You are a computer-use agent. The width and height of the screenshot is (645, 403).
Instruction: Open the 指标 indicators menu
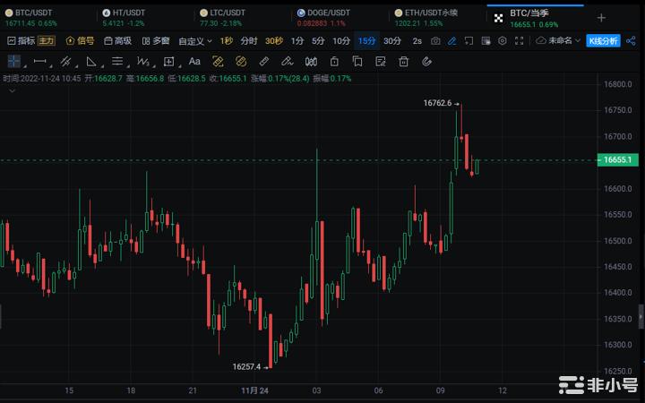21,41
